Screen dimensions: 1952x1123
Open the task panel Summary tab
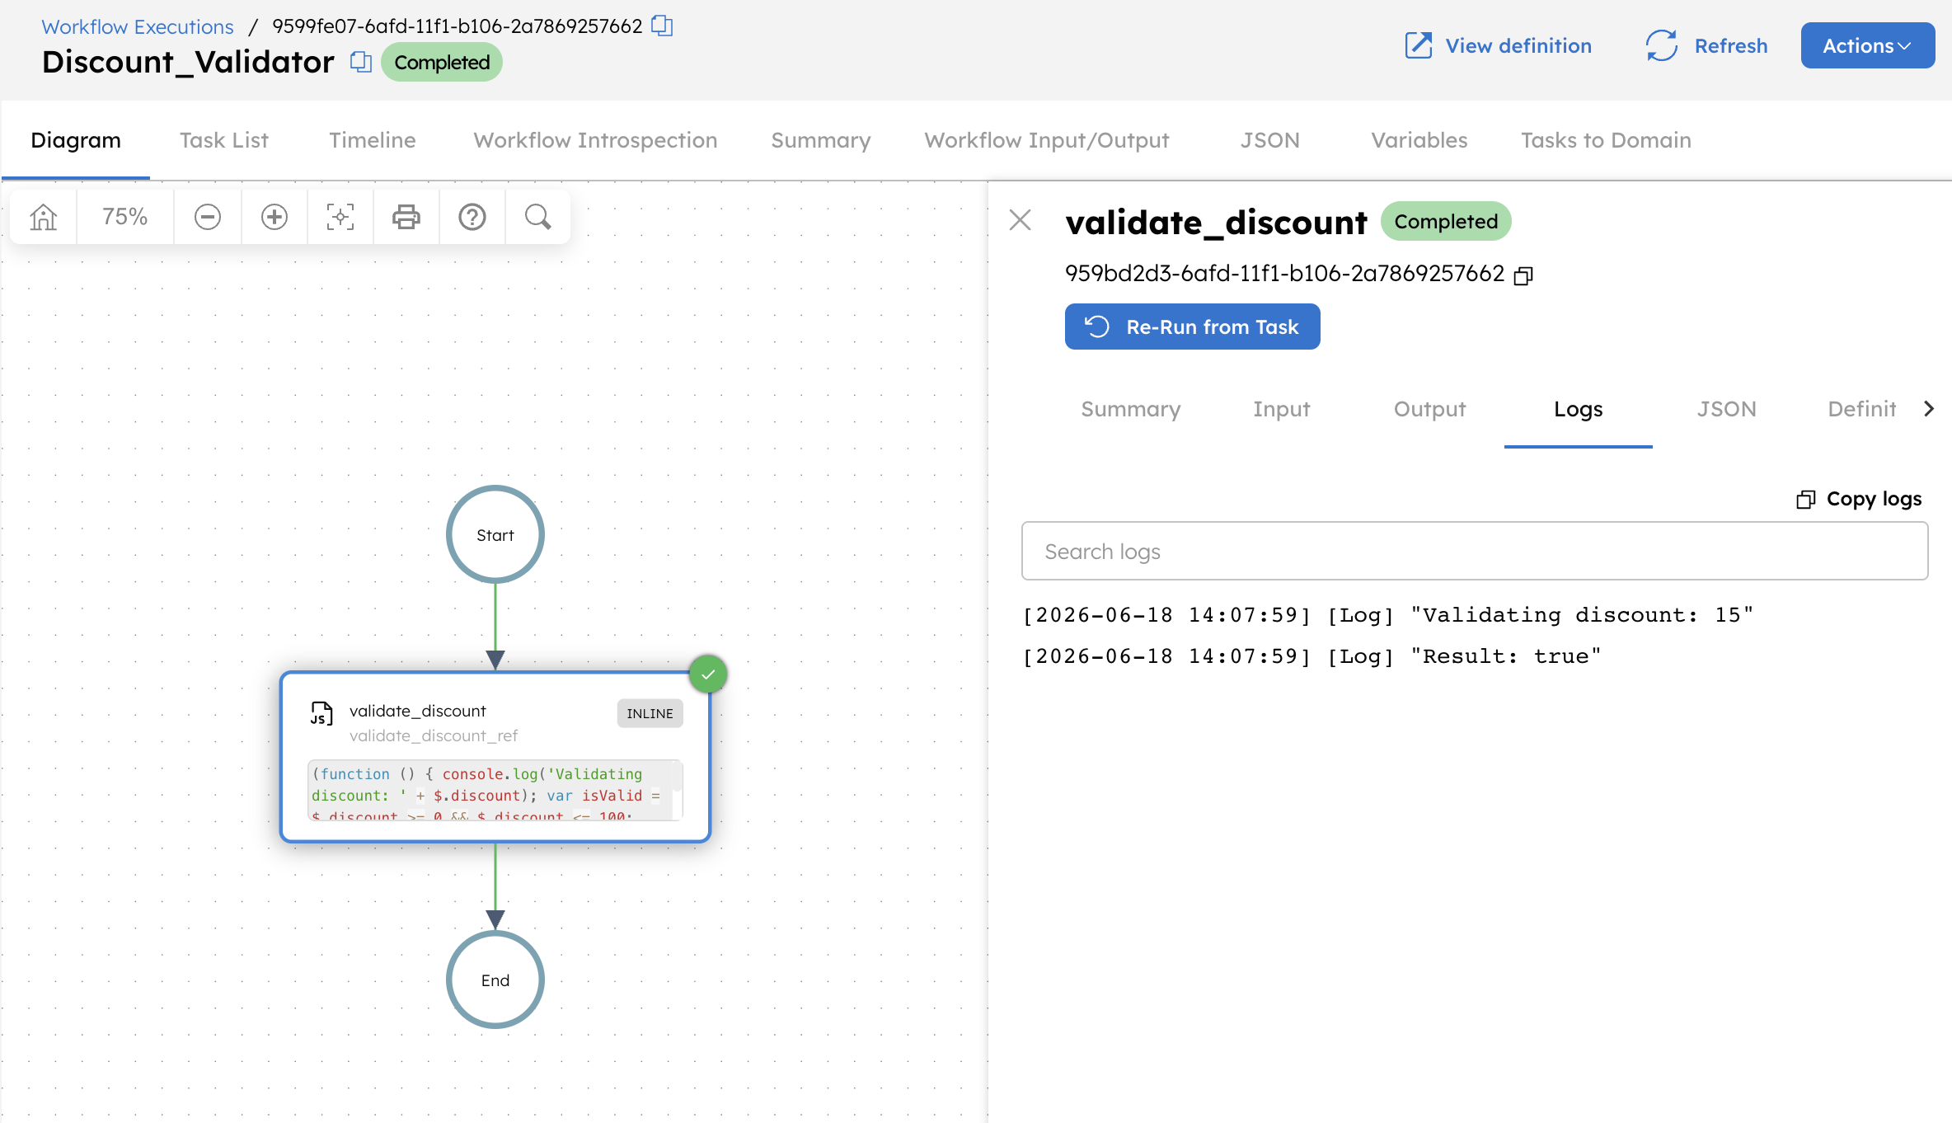pos(1131,409)
